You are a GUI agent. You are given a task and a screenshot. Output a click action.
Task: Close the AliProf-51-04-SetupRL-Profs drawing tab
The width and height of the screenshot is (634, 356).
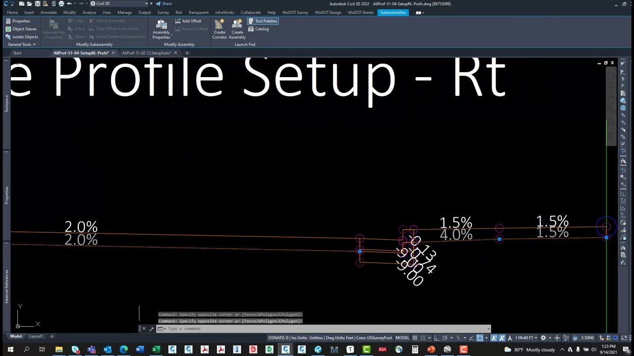coord(113,53)
